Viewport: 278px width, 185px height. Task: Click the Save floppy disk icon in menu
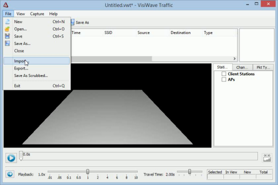point(8,36)
